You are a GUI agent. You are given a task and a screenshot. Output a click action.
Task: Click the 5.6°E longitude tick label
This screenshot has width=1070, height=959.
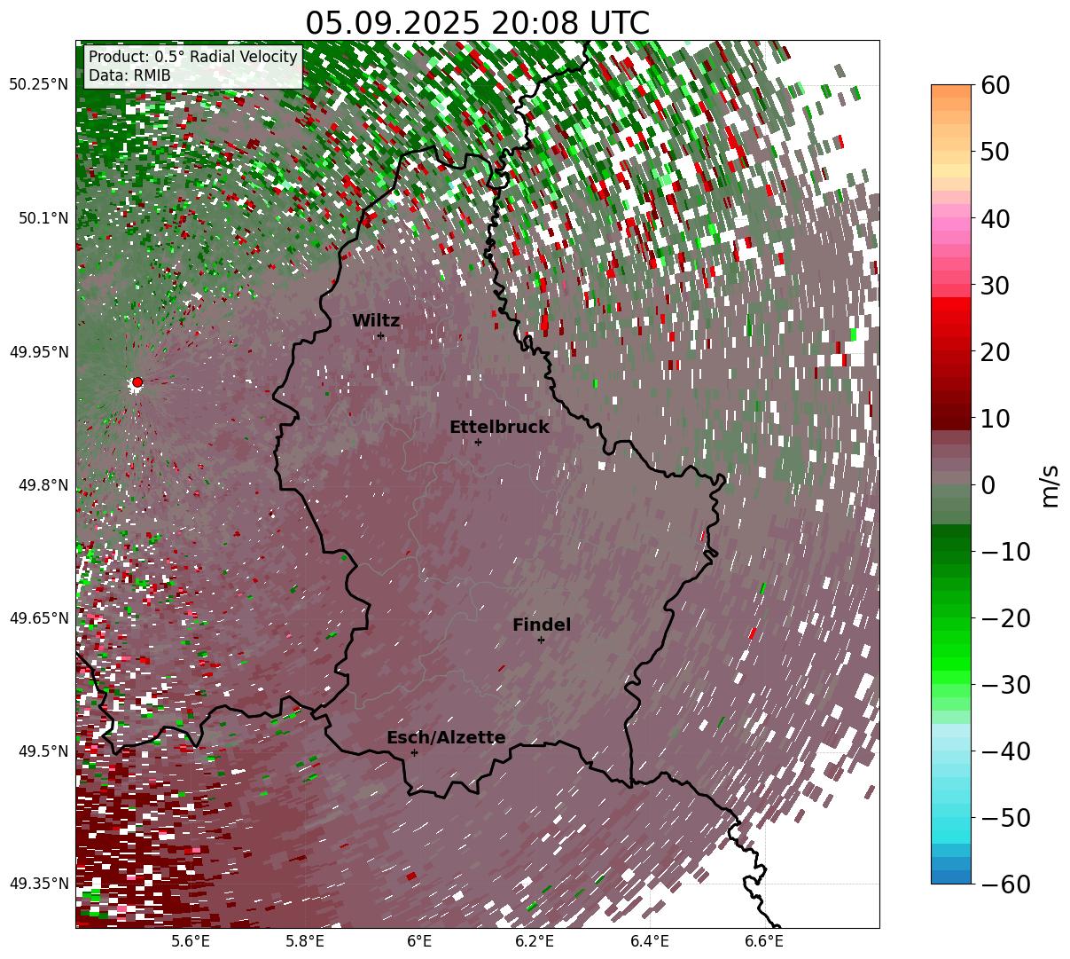pos(191,941)
